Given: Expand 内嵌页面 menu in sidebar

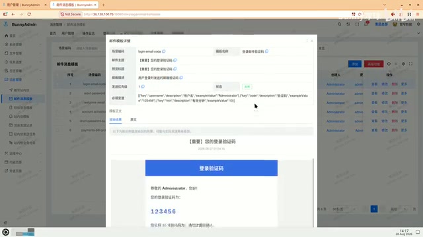Looking at the screenshot, I should coord(23,162).
